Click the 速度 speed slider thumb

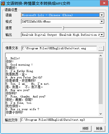pos(63,28)
